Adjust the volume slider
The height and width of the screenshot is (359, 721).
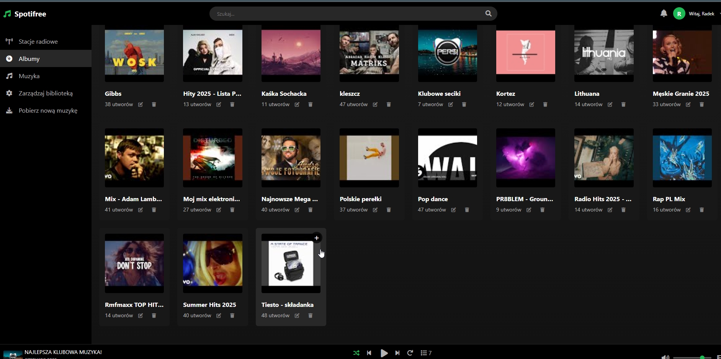point(692,357)
